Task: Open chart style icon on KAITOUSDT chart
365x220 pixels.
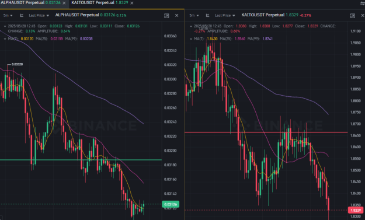Action: point(208,15)
